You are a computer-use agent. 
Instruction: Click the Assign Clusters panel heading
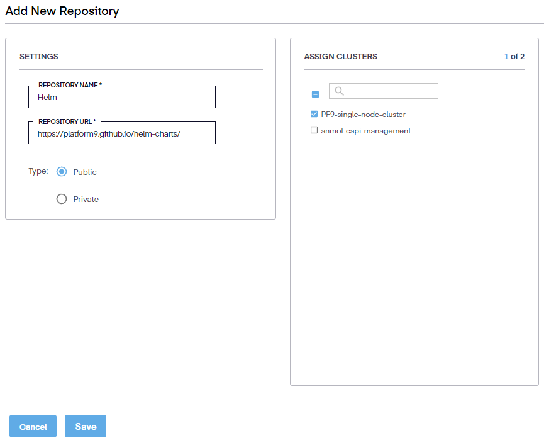(340, 57)
